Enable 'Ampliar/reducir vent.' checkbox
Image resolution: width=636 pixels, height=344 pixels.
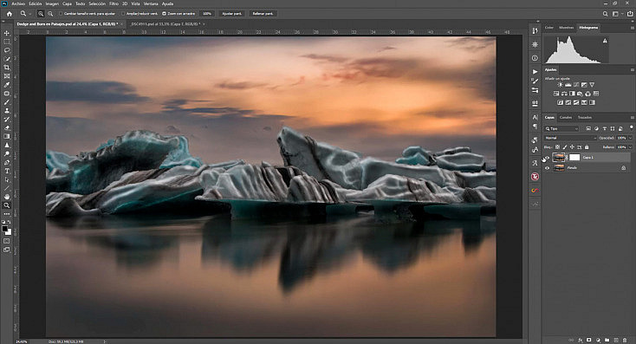pyautogui.click(x=123, y=14)
